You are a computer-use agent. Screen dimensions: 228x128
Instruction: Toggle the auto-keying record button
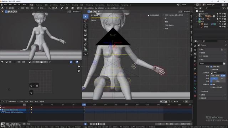click(85, 124)
